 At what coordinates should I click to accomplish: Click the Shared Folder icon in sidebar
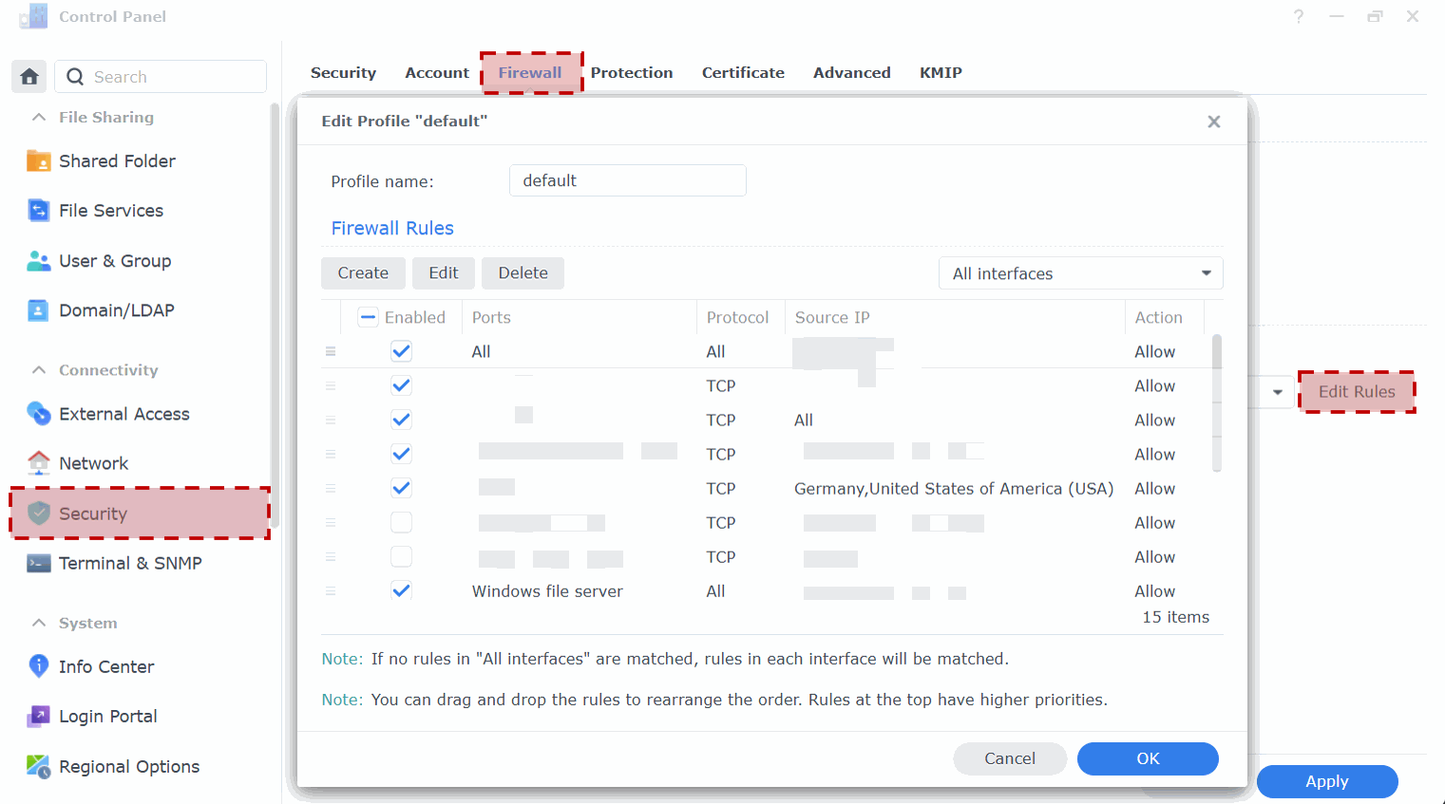click(x=39, y=161)
